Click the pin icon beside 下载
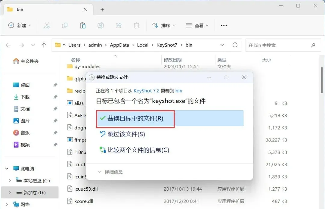The width and height of the screenshot is (325, 209). 55,97
